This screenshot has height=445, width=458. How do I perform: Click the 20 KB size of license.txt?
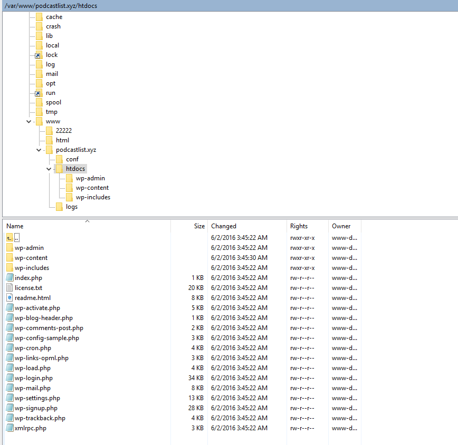coord(196,288)
